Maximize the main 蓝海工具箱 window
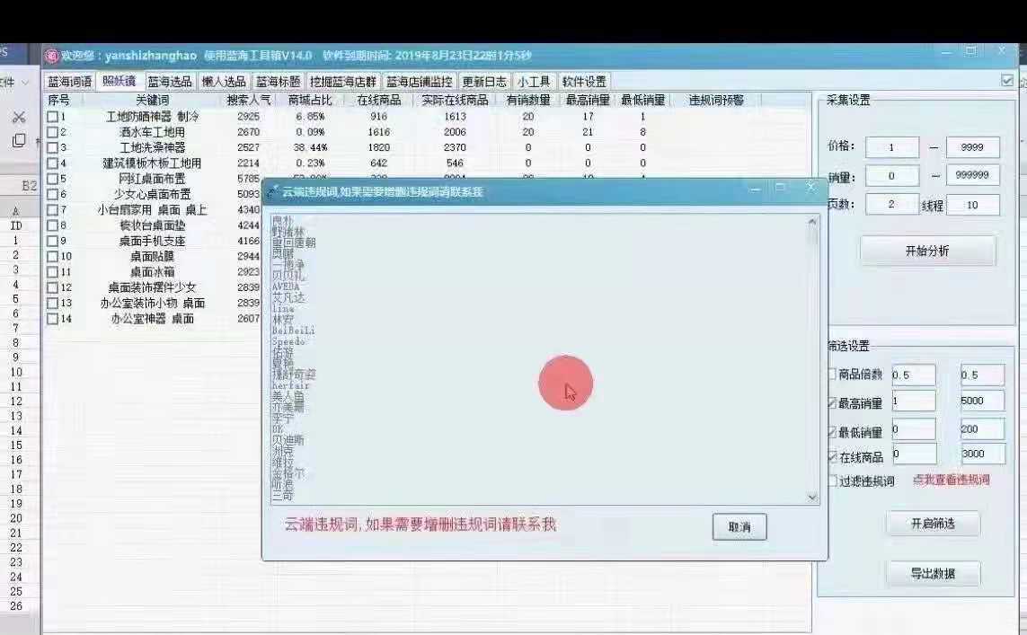The image size is (1027, 635). pos(970,52)
